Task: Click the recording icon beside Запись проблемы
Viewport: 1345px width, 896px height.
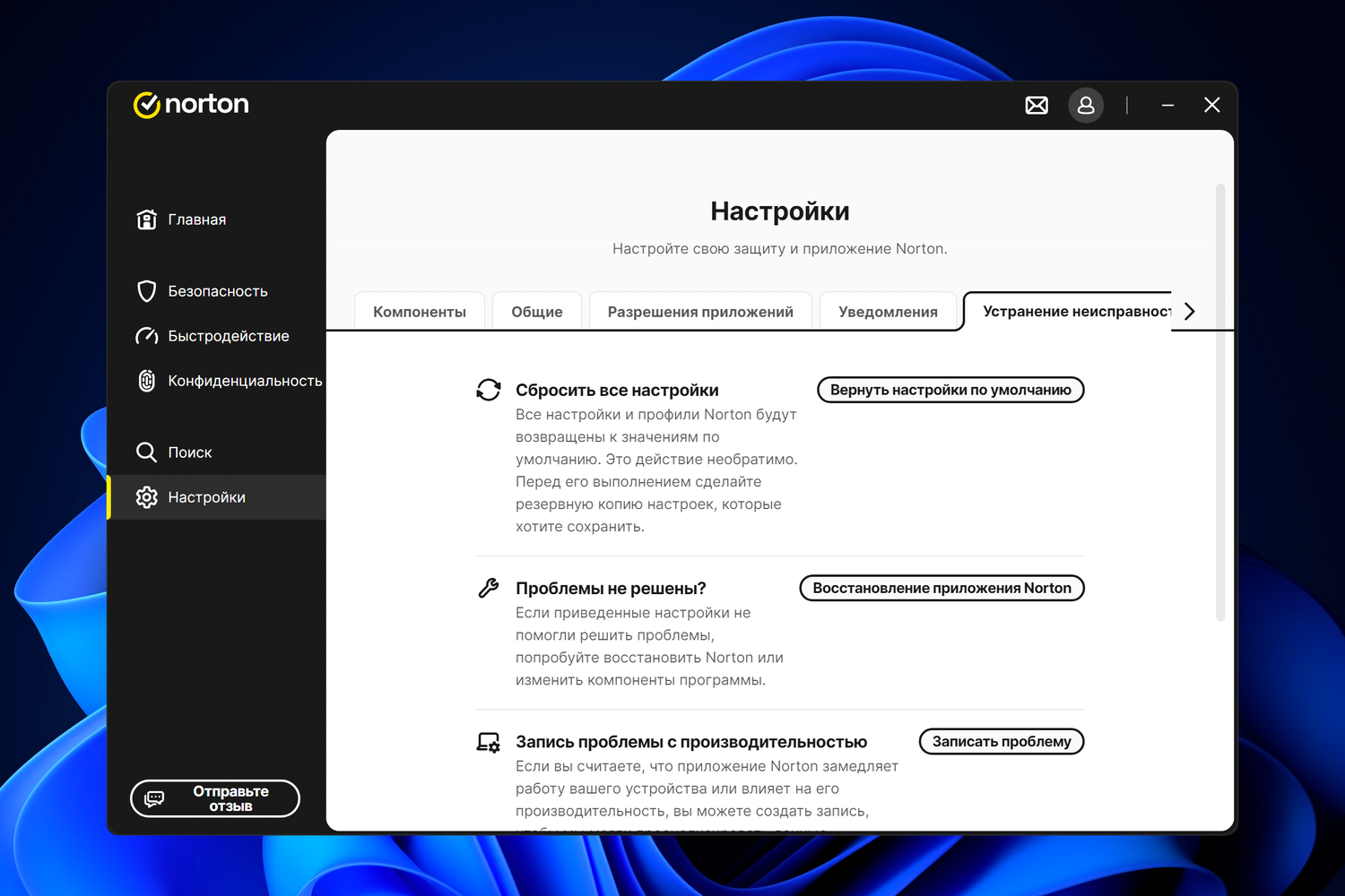Action: [x=489, y=742]
